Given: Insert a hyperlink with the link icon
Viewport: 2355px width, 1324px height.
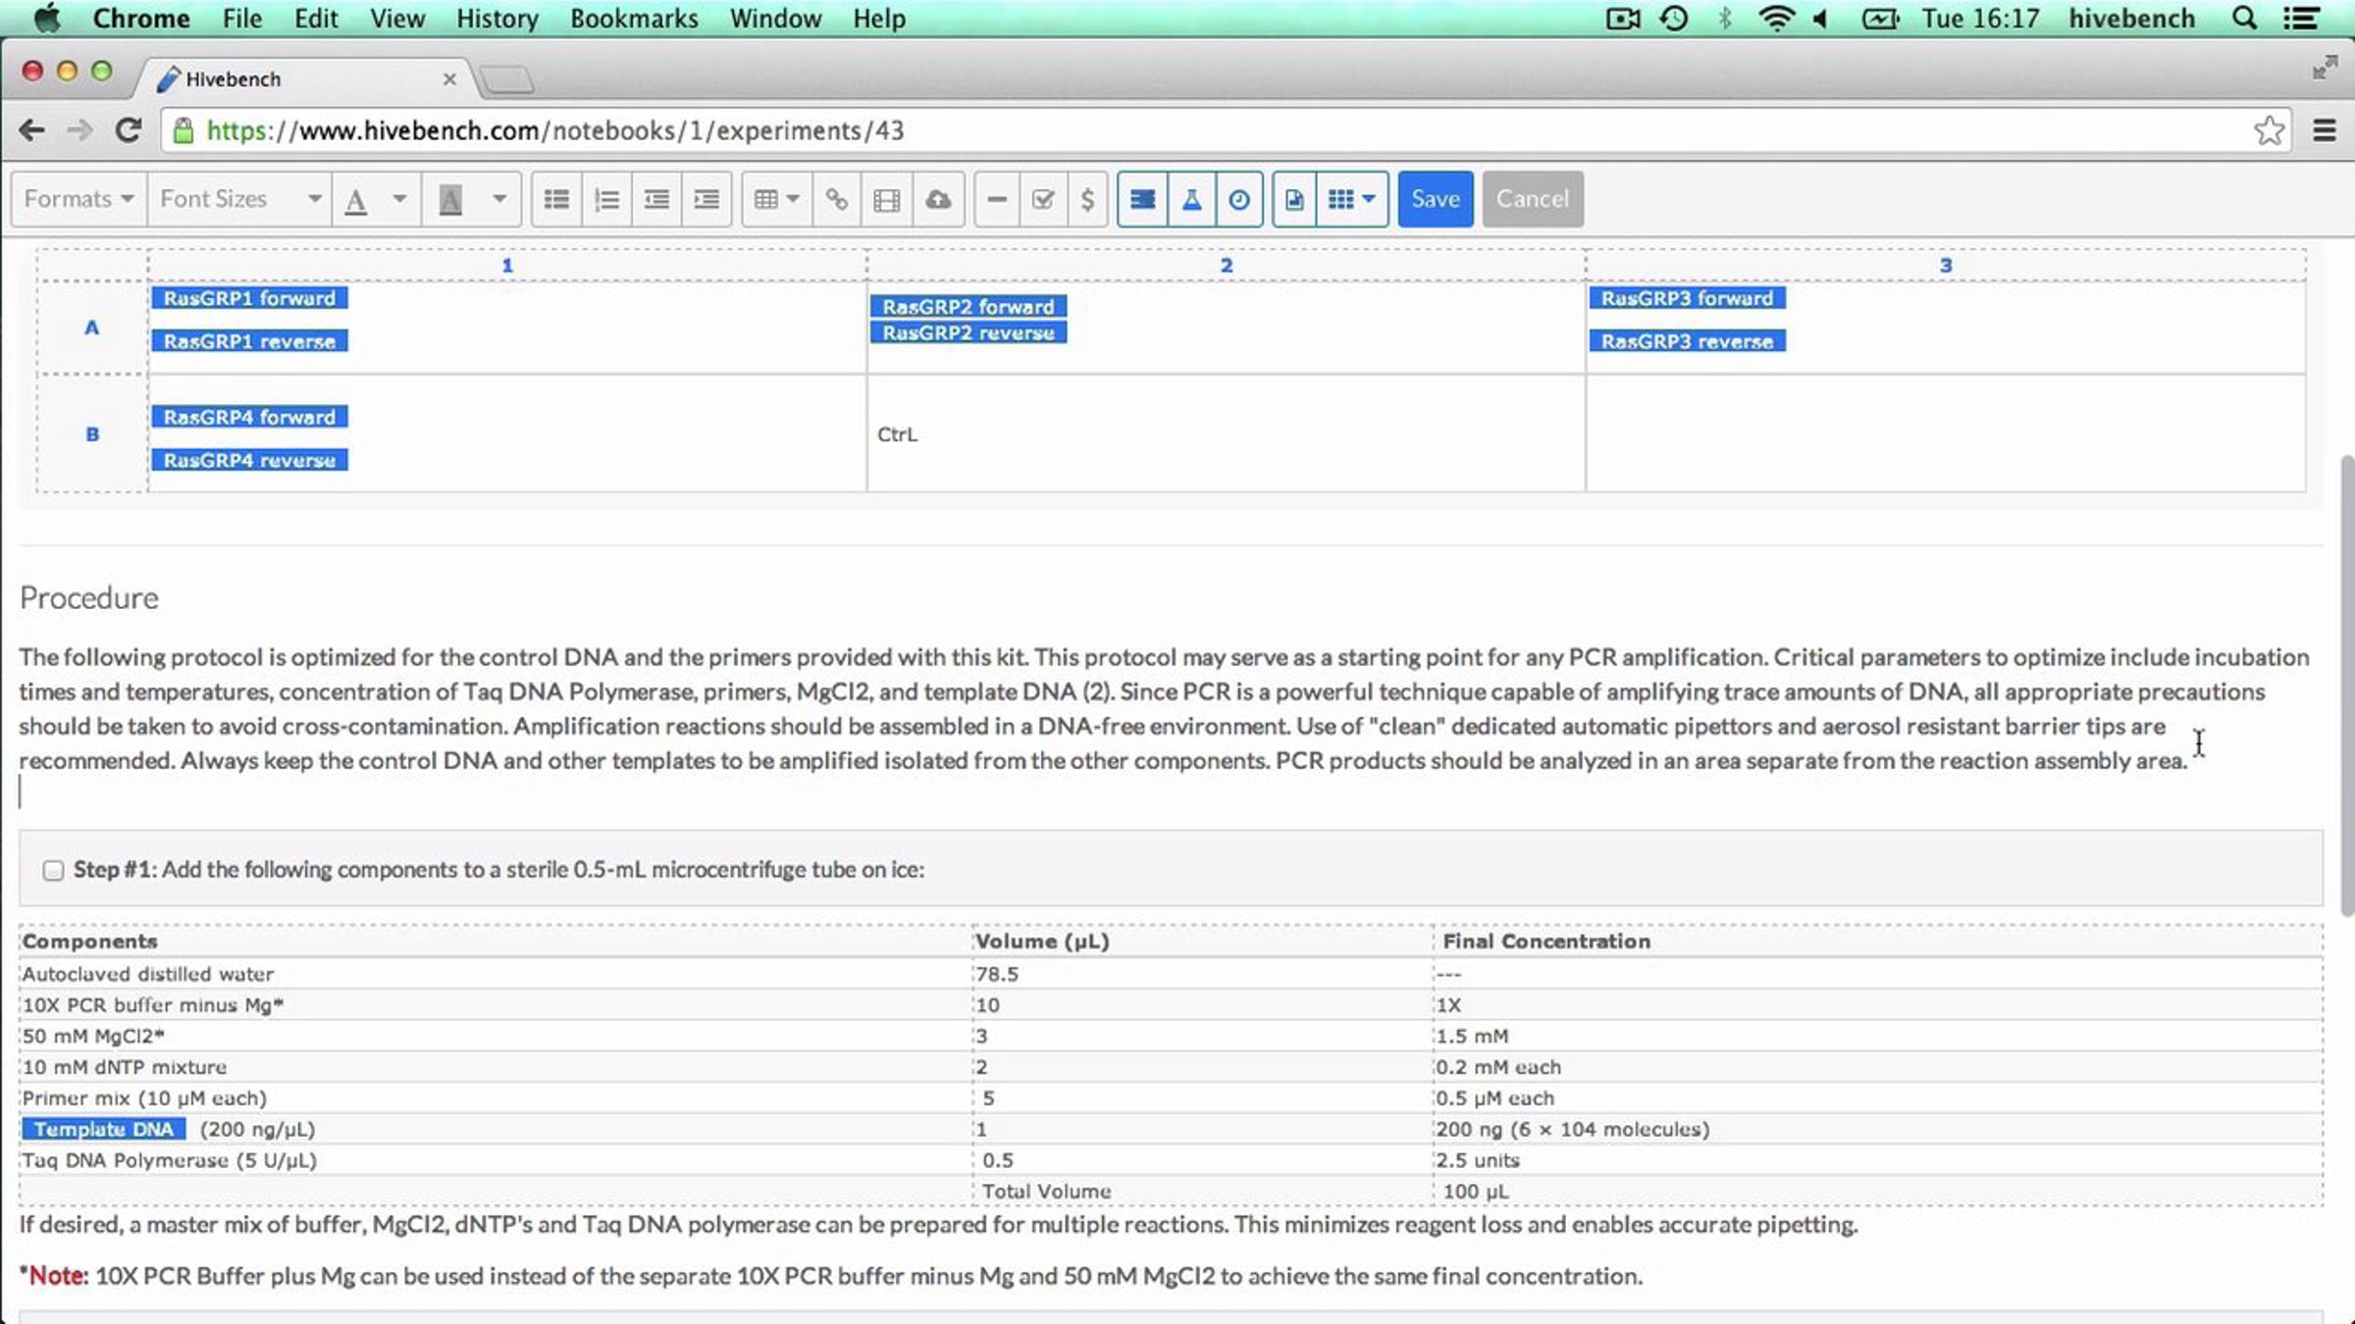Looking at the screenshot, I should [x=836, y=200].
